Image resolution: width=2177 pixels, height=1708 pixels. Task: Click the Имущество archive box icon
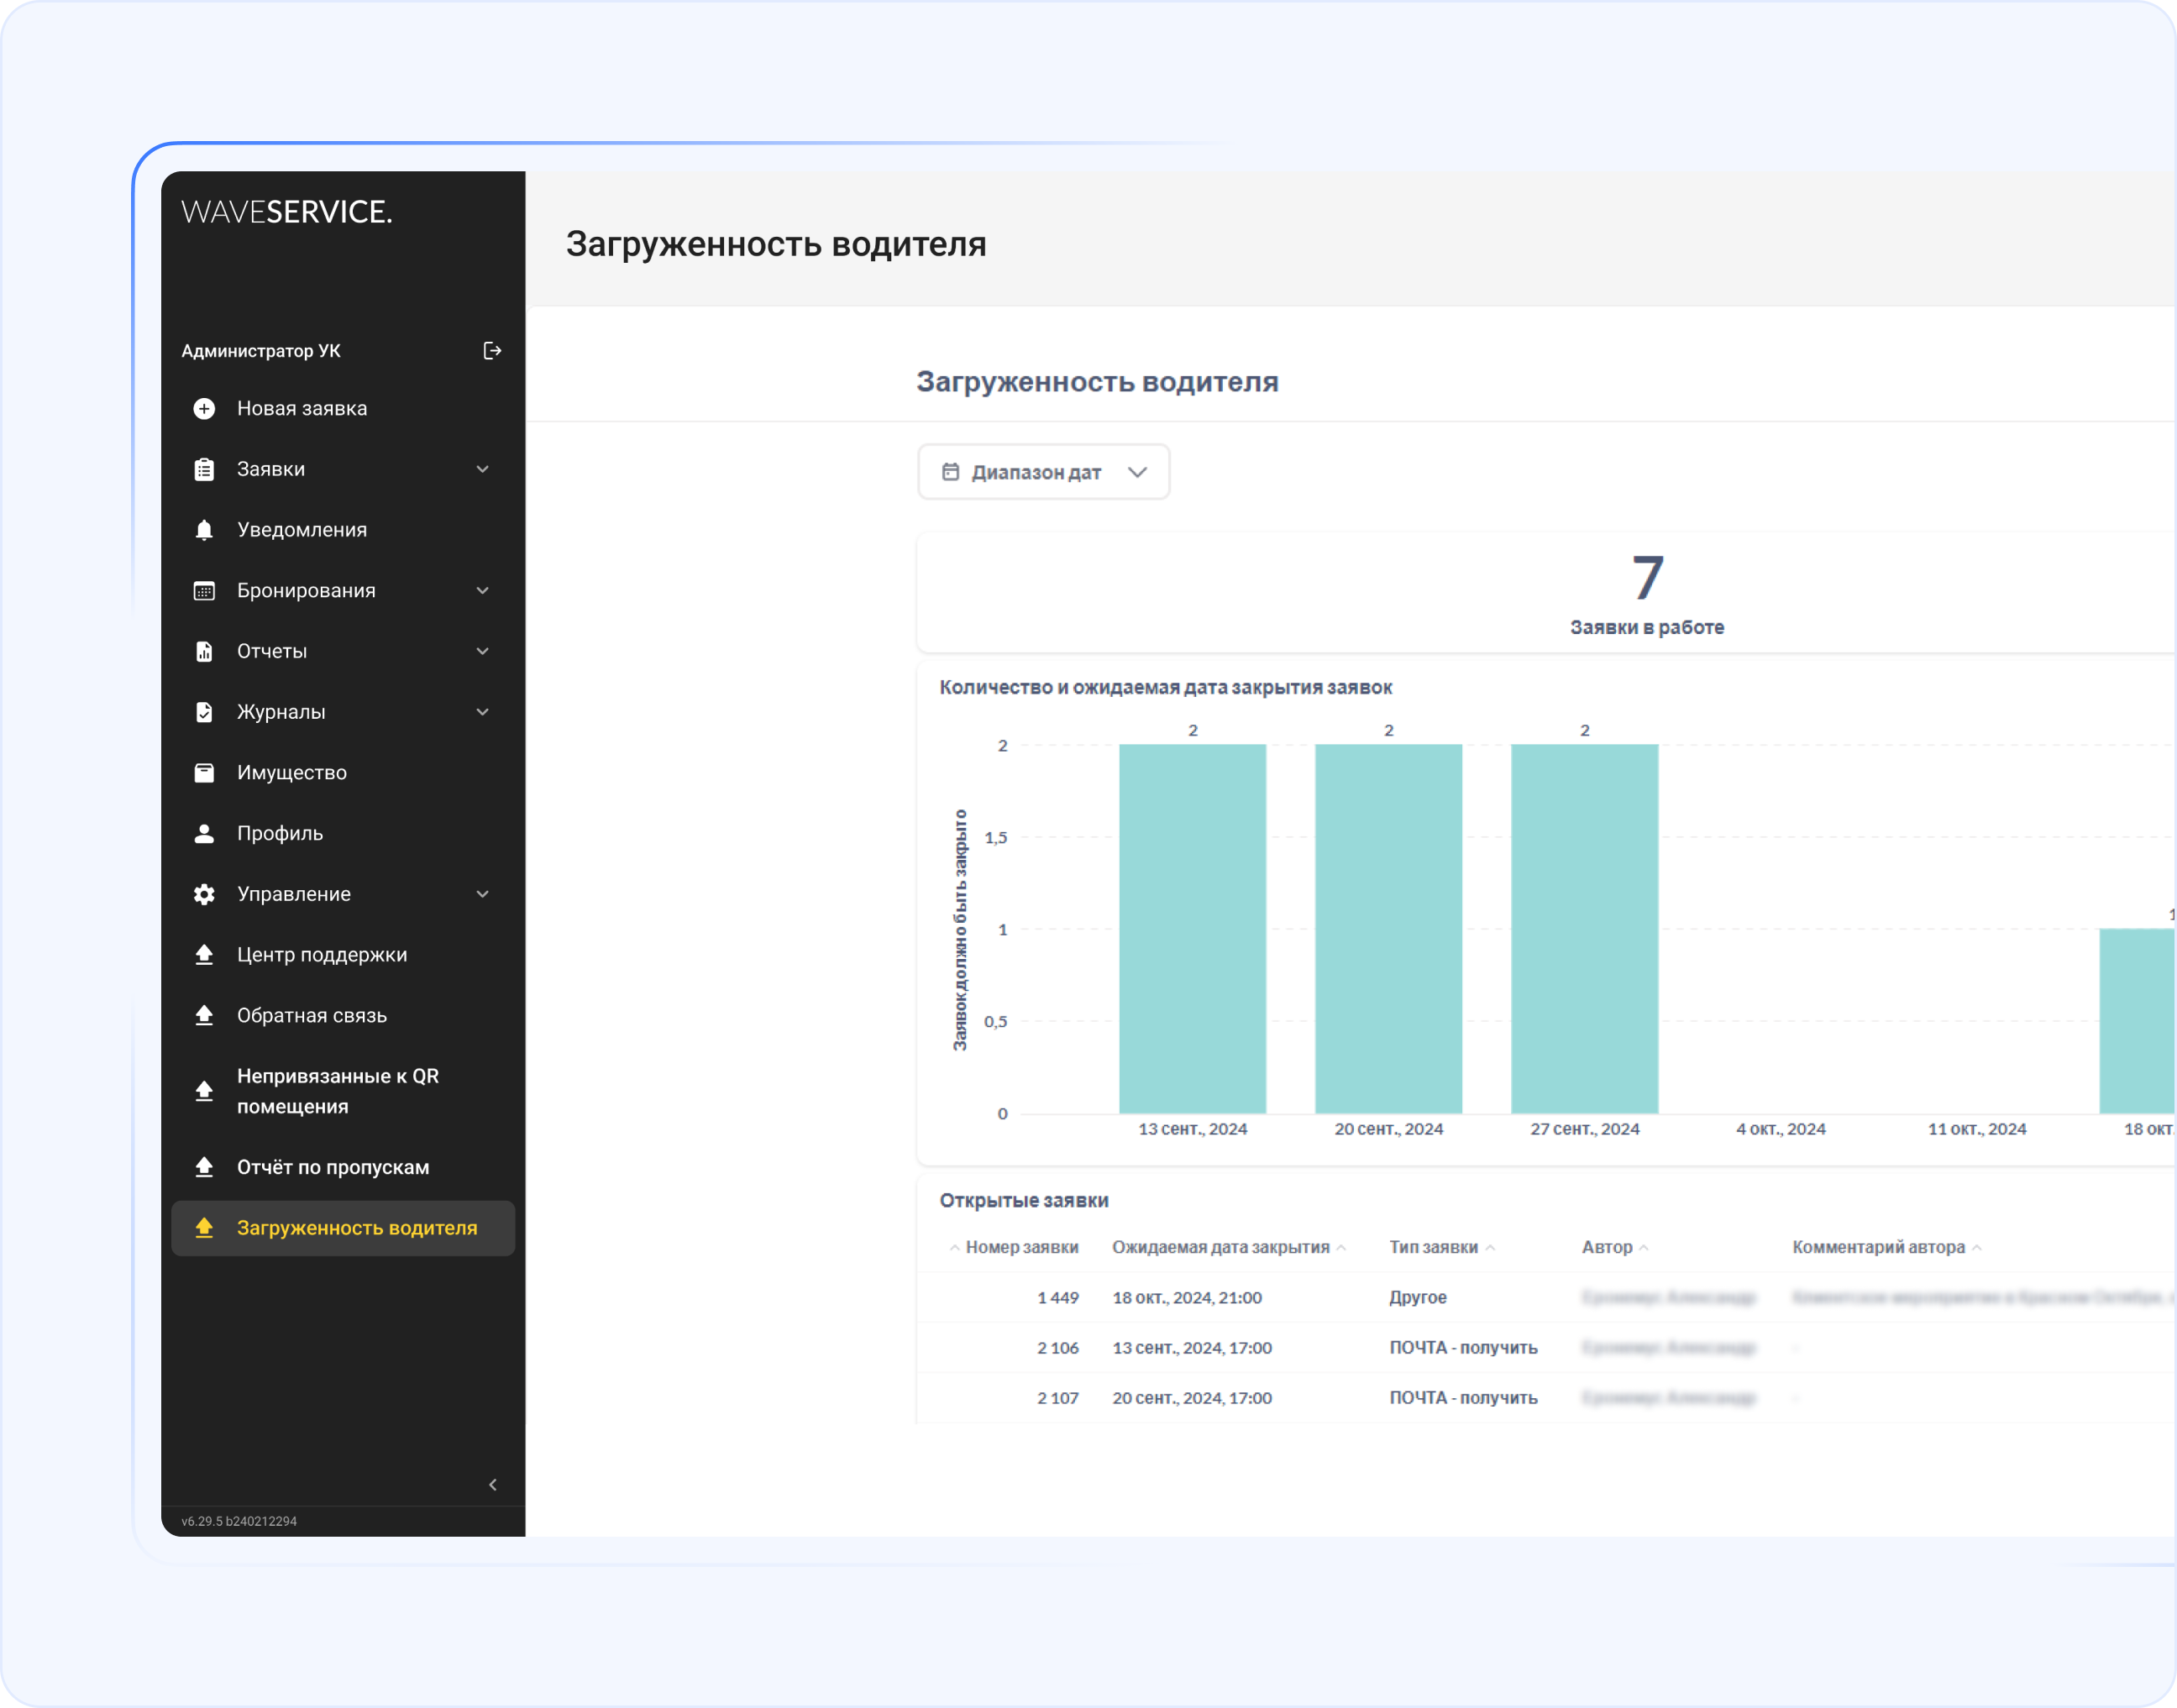(x=204, y=773)
